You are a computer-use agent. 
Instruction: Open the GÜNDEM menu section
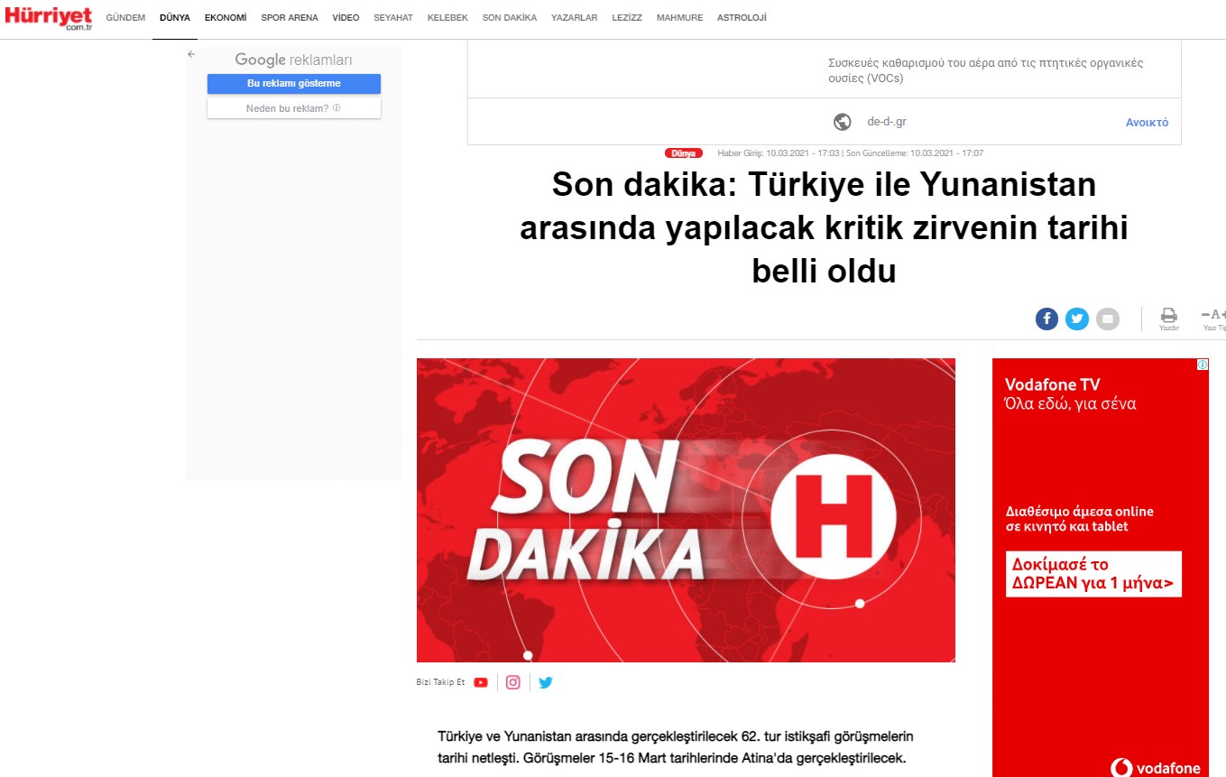click(x=125, y=18)
